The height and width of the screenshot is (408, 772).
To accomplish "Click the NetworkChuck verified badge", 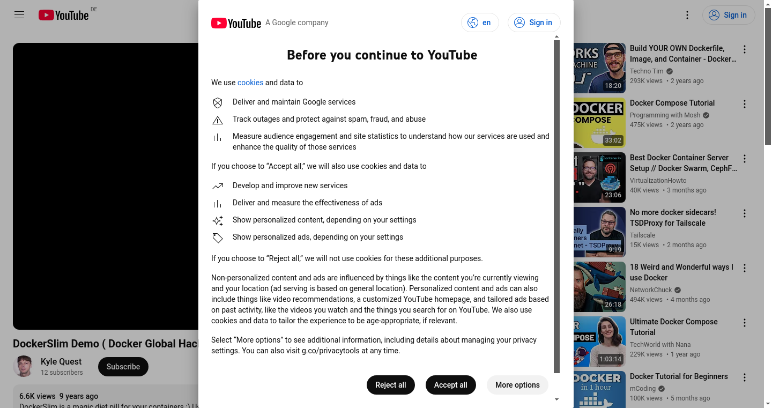I will (x=678, y=290).
